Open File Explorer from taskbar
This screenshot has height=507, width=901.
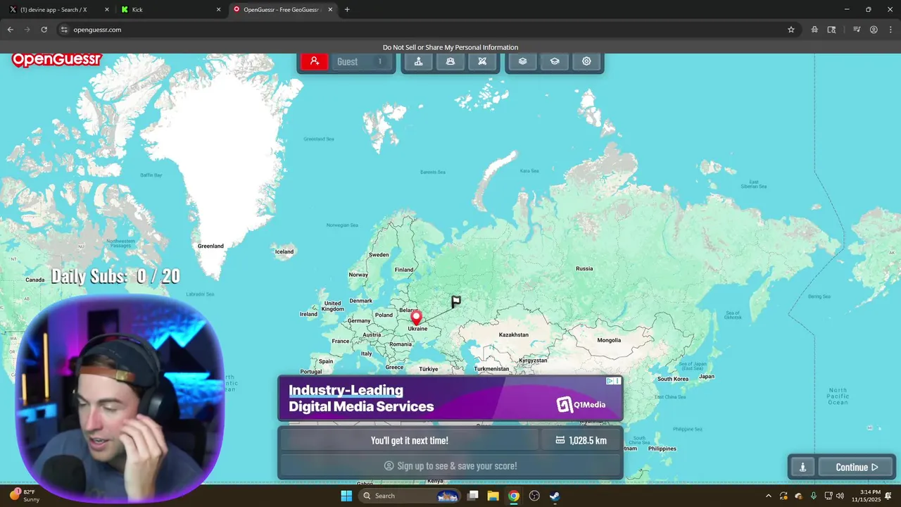coord(493,496)
